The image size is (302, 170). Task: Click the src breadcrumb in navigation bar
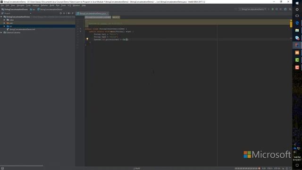33,9
